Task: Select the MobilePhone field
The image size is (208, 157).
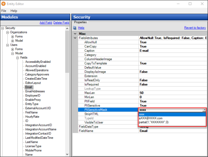Action: coord(33,150)
